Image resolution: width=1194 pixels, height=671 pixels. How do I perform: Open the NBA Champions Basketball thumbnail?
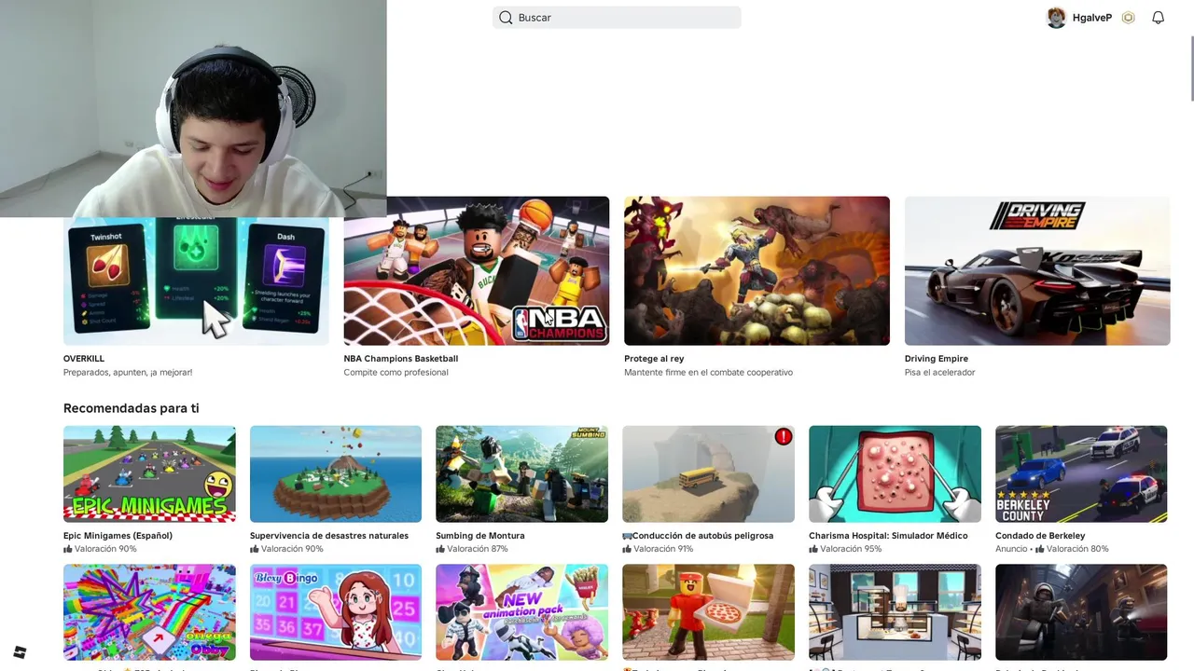point(477,270)
